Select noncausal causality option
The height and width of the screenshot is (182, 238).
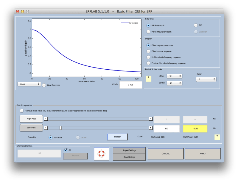[51, 137]
